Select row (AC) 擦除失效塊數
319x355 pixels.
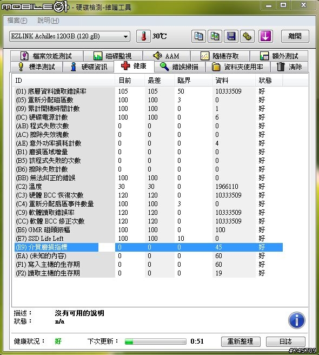(x=149, y=135)
